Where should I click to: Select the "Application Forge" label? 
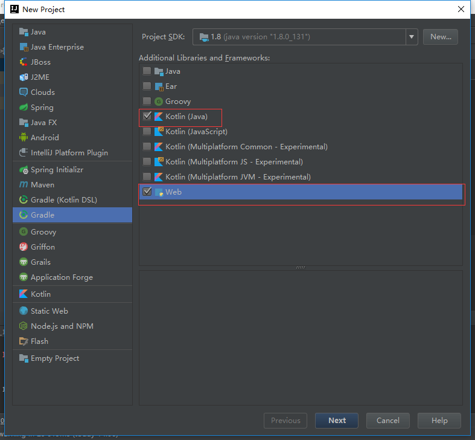point(62,277)
